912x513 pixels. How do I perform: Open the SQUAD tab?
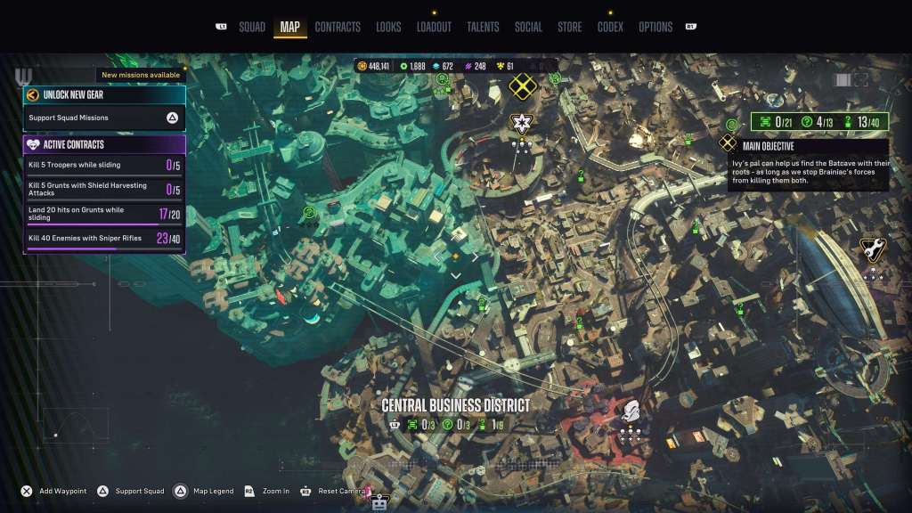(252, 27)
